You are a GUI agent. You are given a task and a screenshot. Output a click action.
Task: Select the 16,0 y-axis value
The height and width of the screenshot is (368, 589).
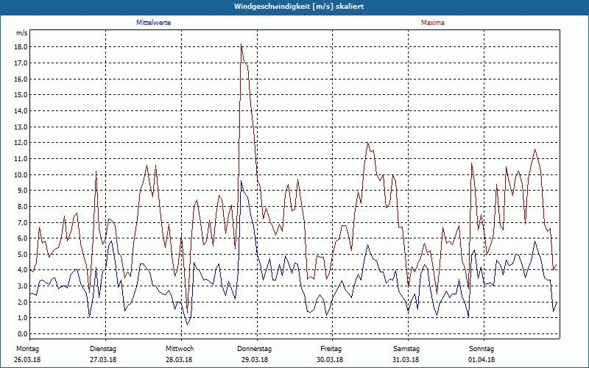click(x=21, y=79)
